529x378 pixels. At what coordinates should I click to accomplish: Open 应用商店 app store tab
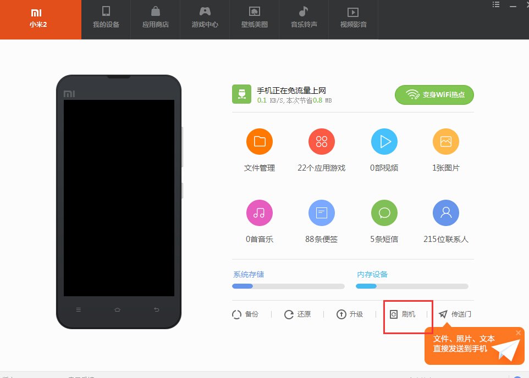(x=156, y=20)
